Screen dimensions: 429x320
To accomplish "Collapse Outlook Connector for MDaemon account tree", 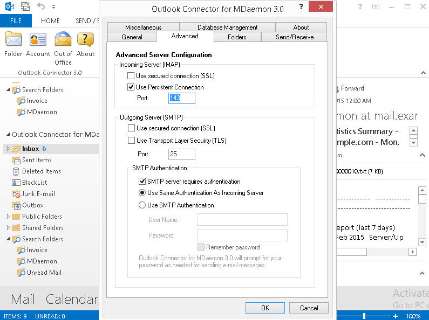I will 8,134.
